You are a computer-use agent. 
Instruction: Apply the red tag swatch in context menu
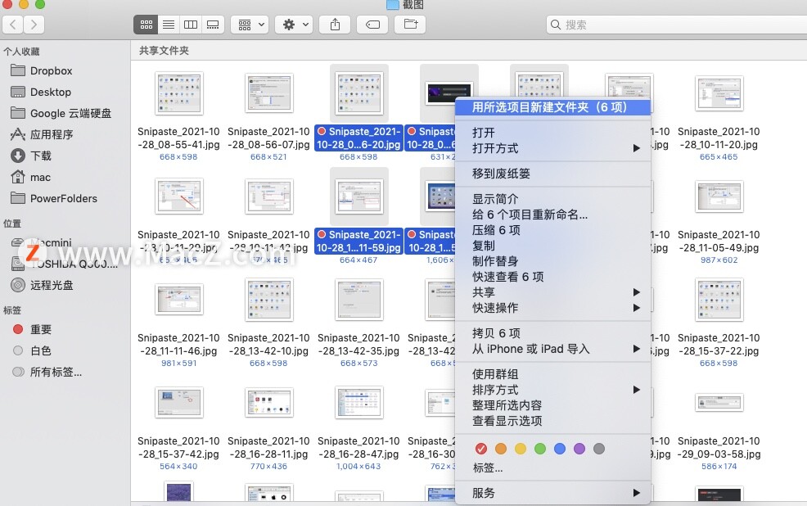(x=482, y=449)
